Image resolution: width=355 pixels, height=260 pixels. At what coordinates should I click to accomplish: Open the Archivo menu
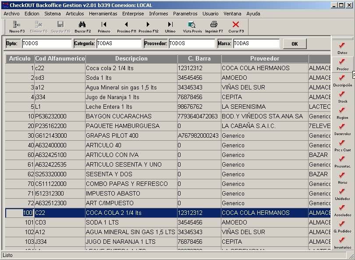[11, 14]
